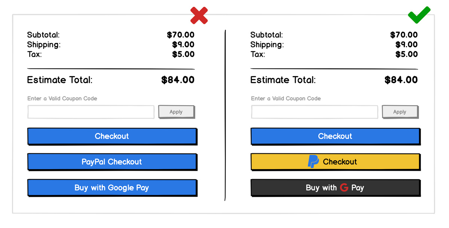Click 'Enter a Valid Coupon Code' in red-X example
This screenshot has height=228, width=449.
(62, 99)
